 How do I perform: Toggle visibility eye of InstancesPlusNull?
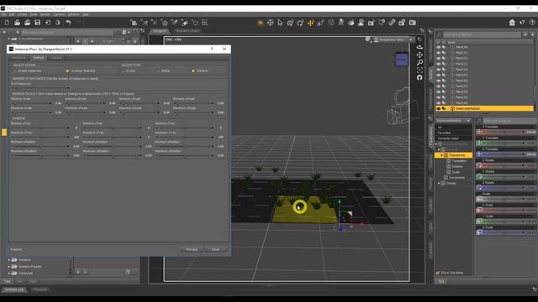438,108
